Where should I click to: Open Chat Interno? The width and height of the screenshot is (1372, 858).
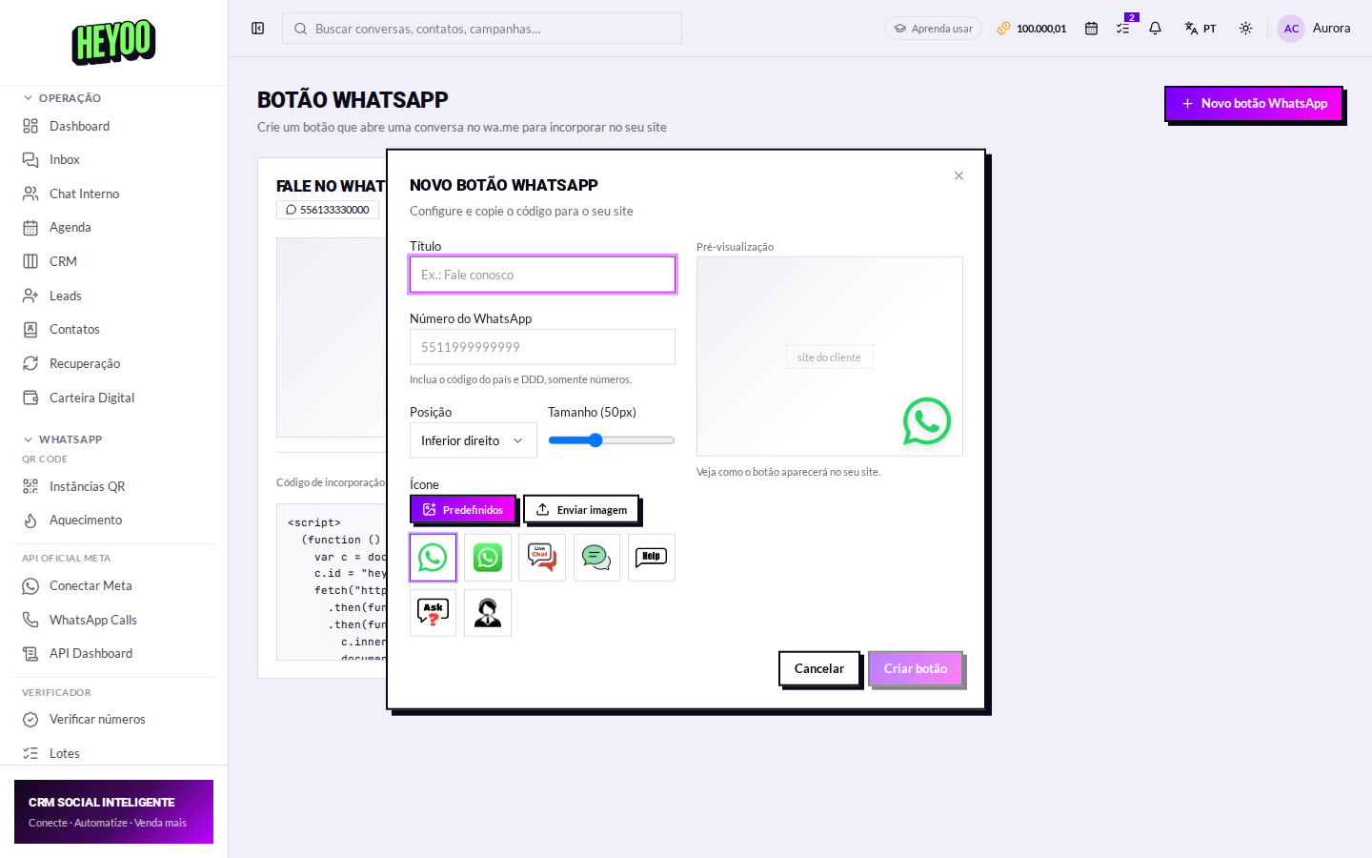114,194
